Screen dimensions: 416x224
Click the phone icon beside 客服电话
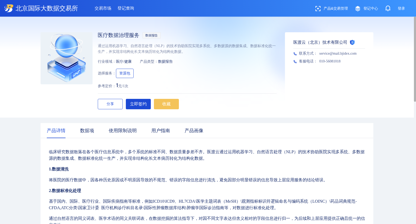pyautogui.click(x=295, y=62)
